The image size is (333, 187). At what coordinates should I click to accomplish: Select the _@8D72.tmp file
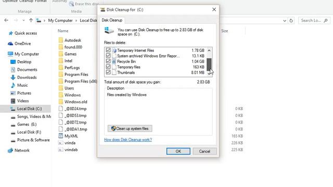pos(73,122)
